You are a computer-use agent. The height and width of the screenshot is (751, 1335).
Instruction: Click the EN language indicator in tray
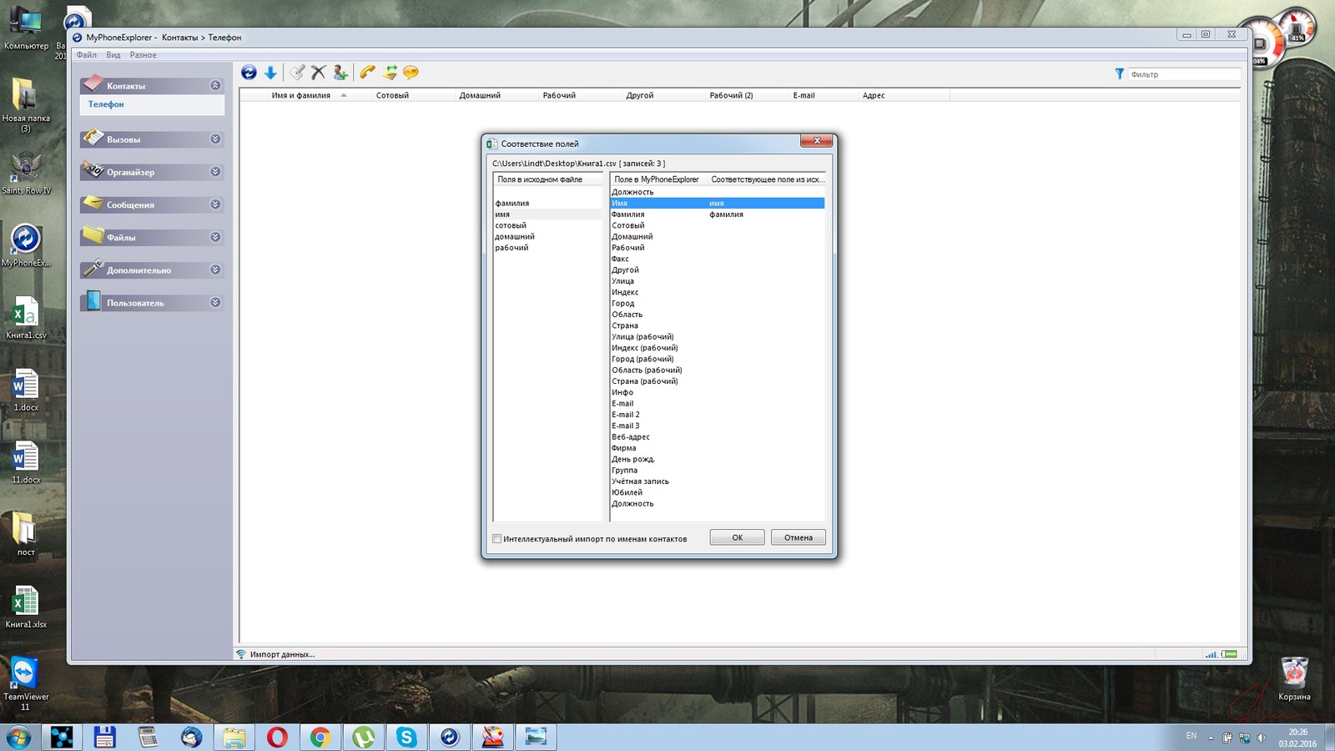pyautogui.click(x=1191, y=736)
